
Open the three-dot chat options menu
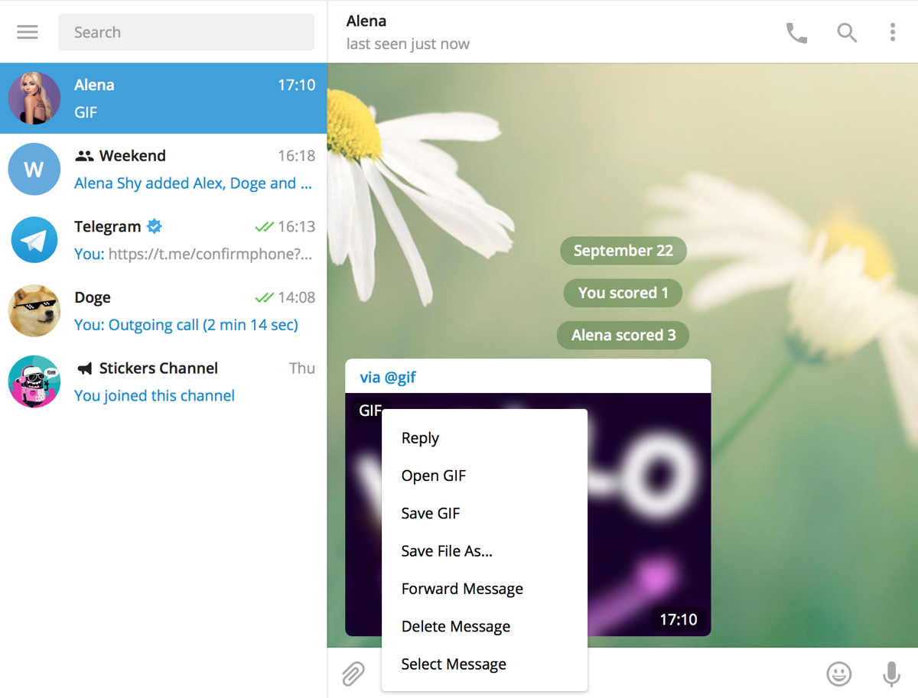[x=892, y=32]
